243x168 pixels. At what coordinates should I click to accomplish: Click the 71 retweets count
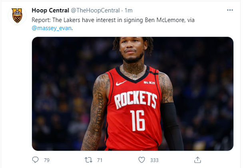coord(100,160)
